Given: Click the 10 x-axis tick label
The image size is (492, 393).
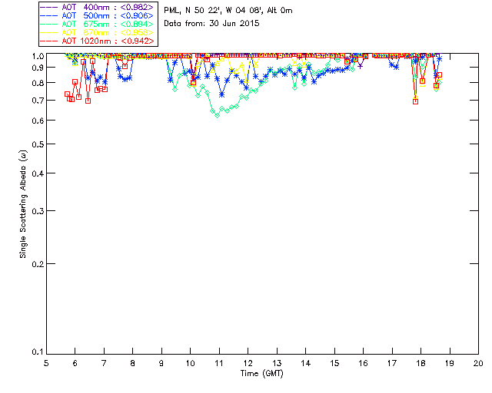Looking at the screenshot, I should pyautogui.click(x=190, y=363).
